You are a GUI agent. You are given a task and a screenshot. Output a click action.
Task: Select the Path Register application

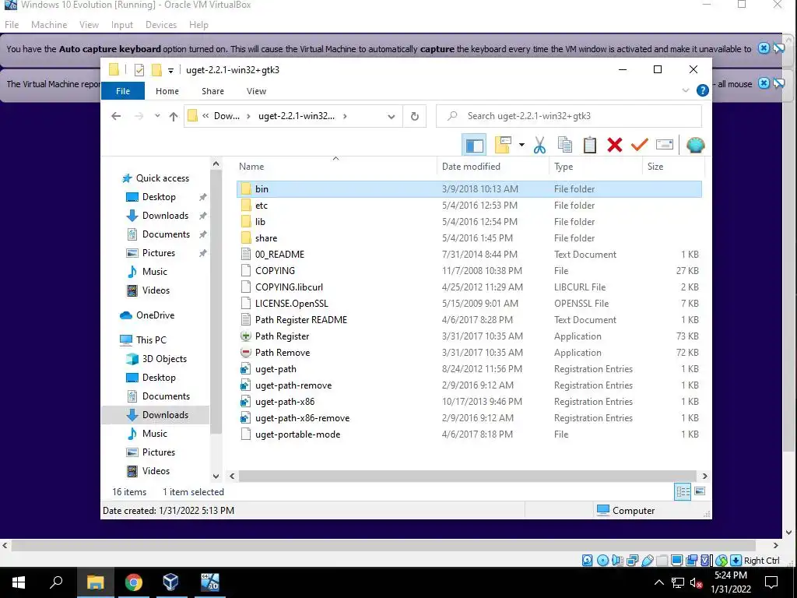pyautogui.click(x=469, y=336)
